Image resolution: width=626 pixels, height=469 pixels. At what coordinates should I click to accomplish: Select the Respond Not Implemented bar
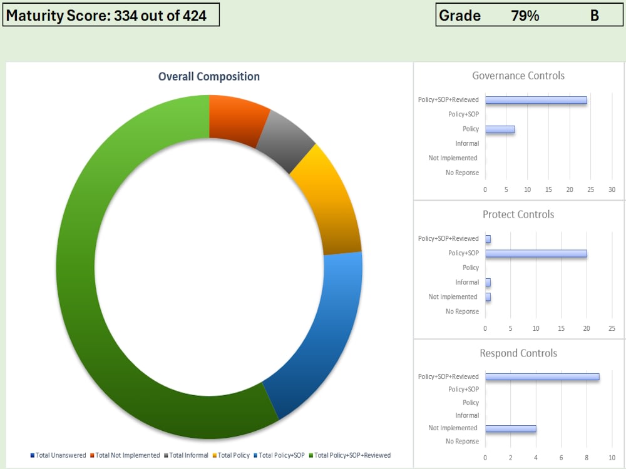click(x=510, y=428)
